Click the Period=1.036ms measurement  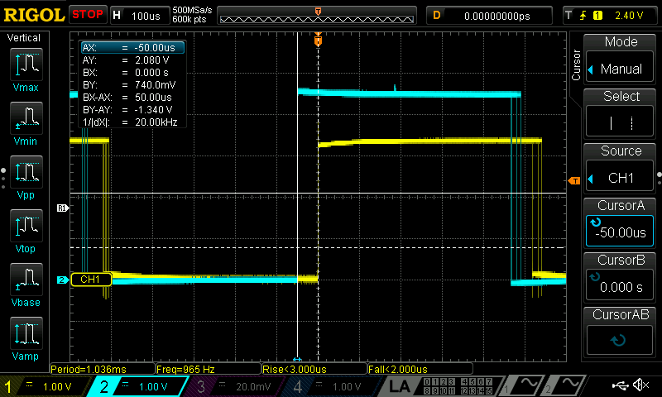(x=102, y=369)
